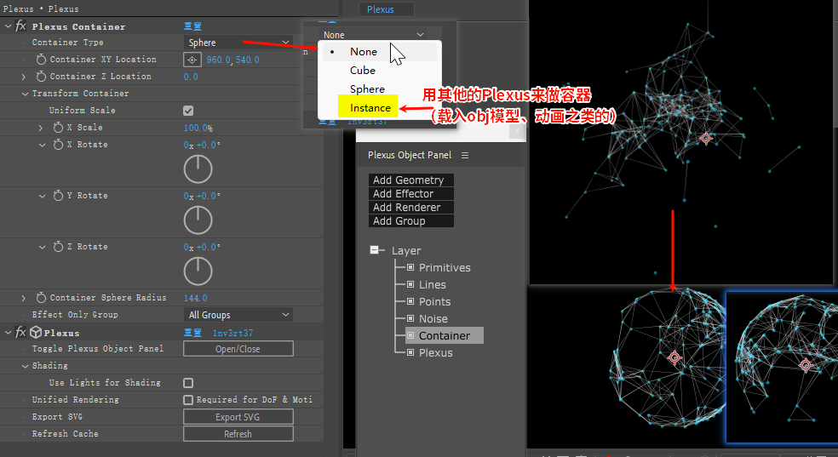Enable Unified Rendering checkbox

click(188, 400)
